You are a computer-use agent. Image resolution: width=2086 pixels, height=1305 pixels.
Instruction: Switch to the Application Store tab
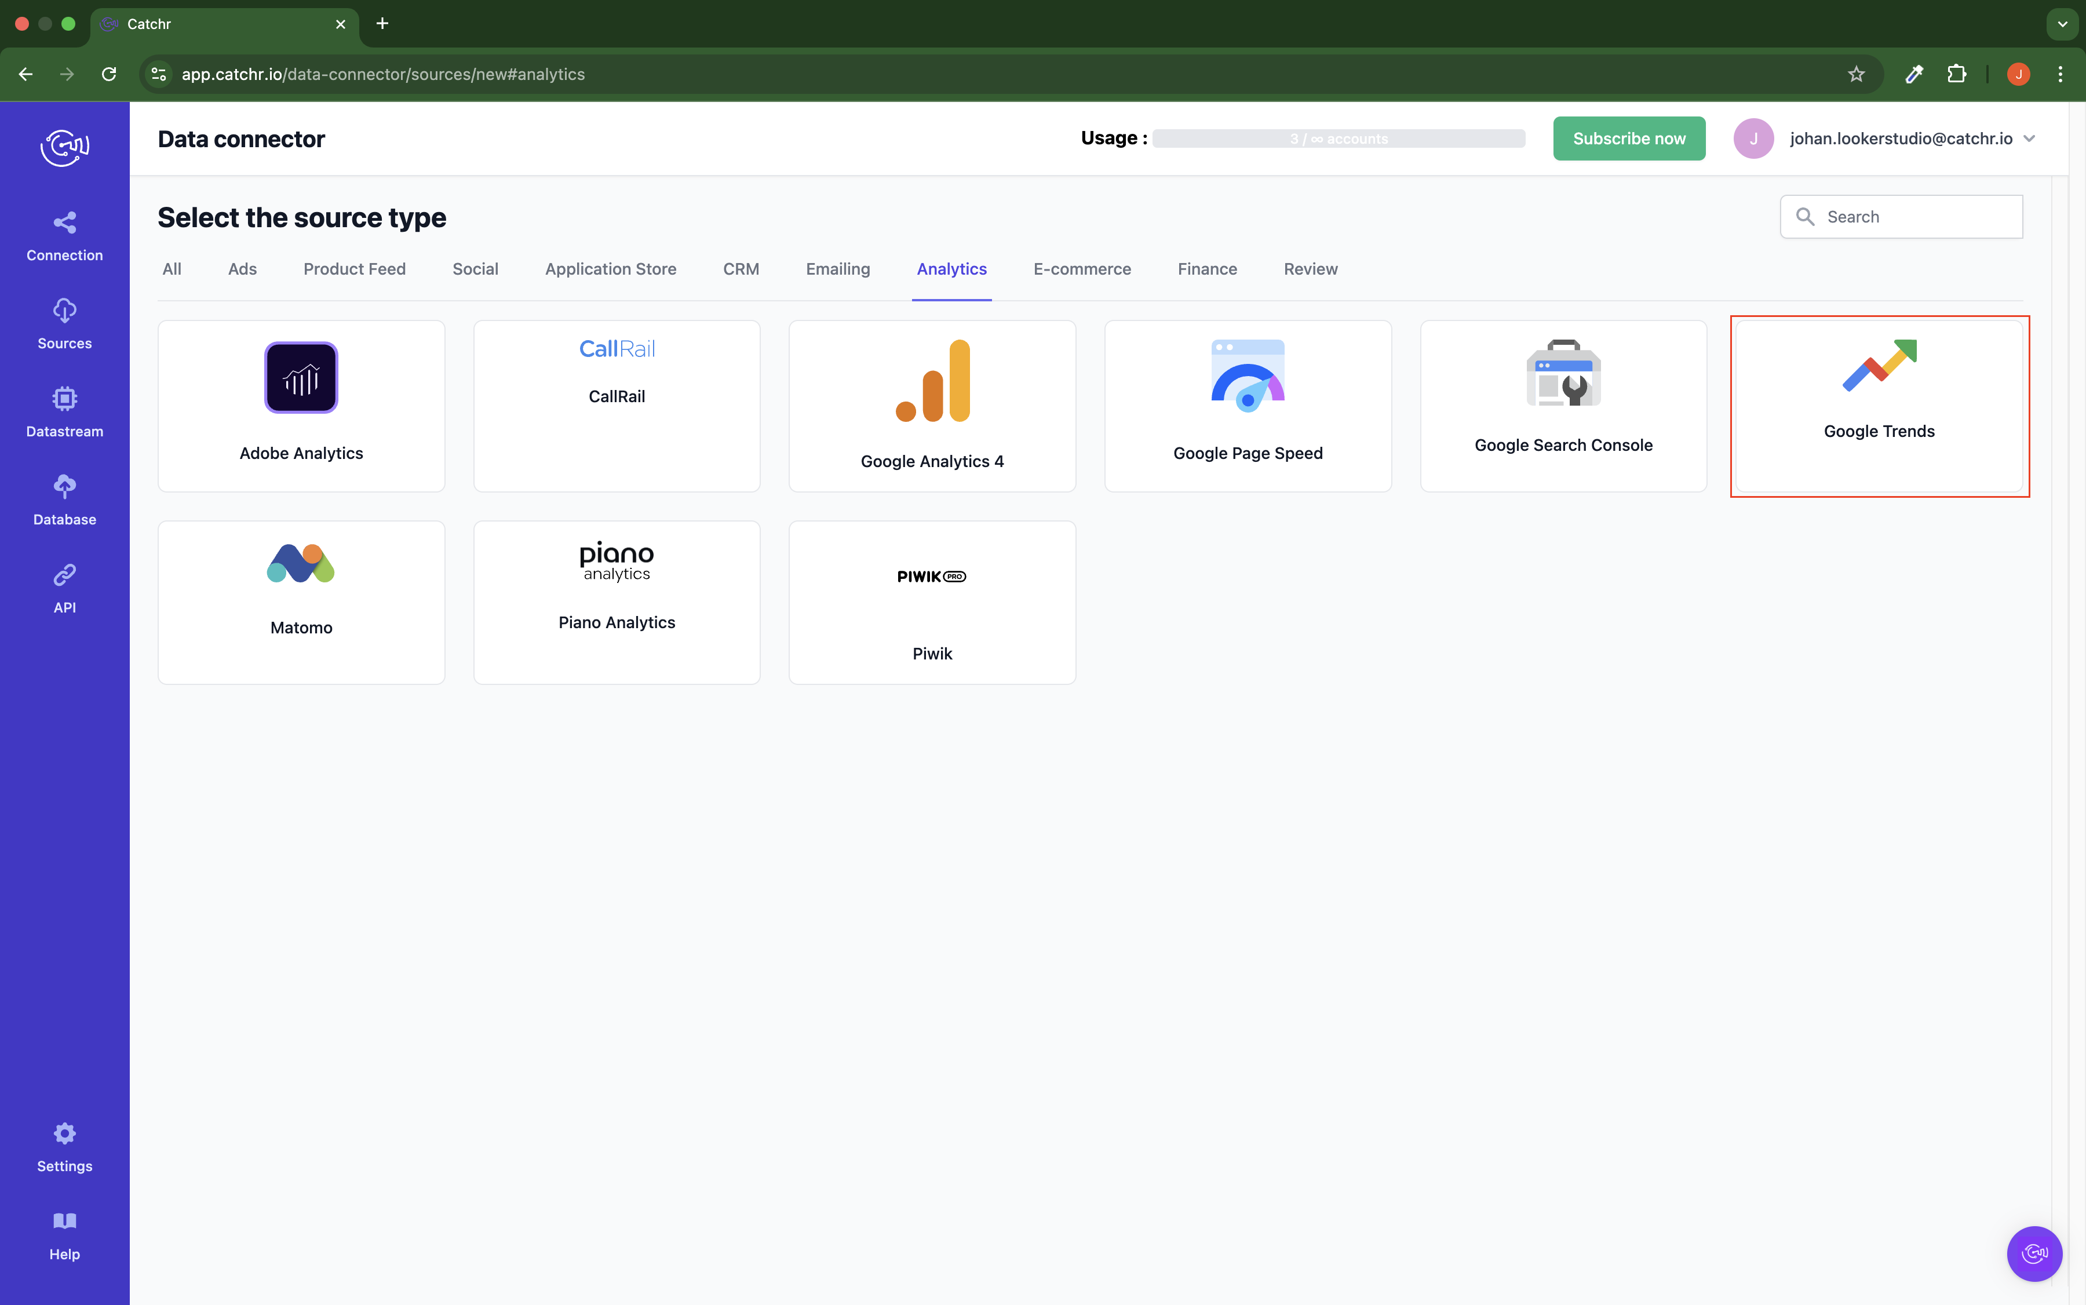point(610,269)
